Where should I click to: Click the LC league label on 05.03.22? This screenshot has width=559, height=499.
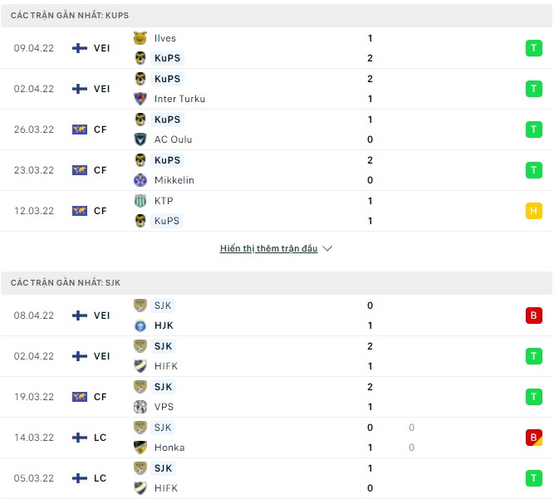pos(100,478)
